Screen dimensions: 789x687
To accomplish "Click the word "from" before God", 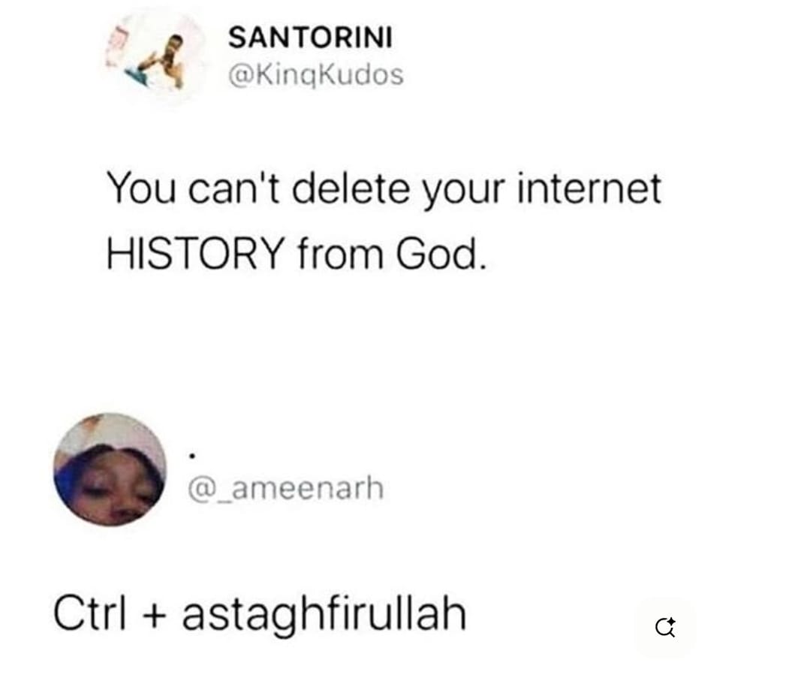I will tap(340, 254).
